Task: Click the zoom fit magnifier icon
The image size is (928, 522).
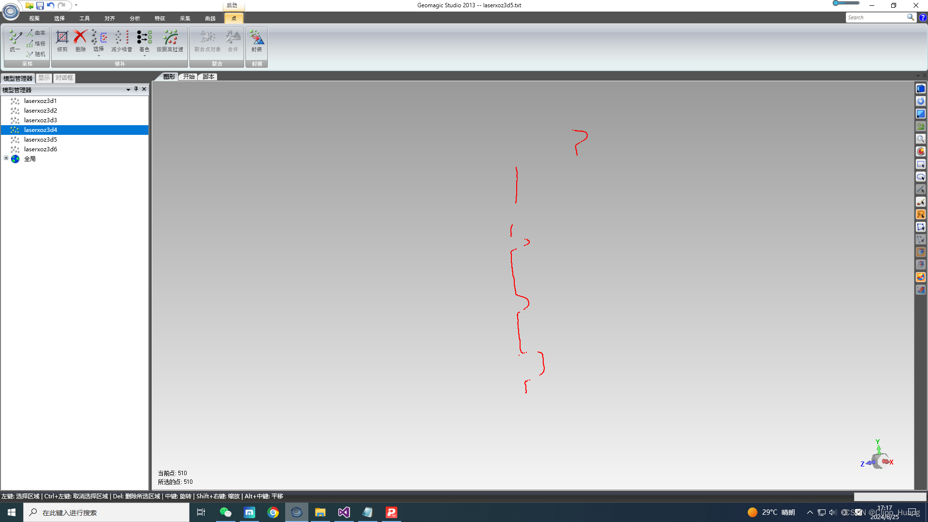Action: point(921,139)
